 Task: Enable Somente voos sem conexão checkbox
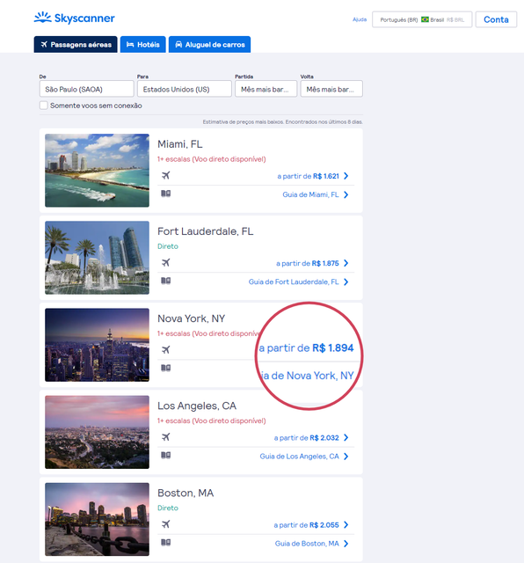click(43, 106)
